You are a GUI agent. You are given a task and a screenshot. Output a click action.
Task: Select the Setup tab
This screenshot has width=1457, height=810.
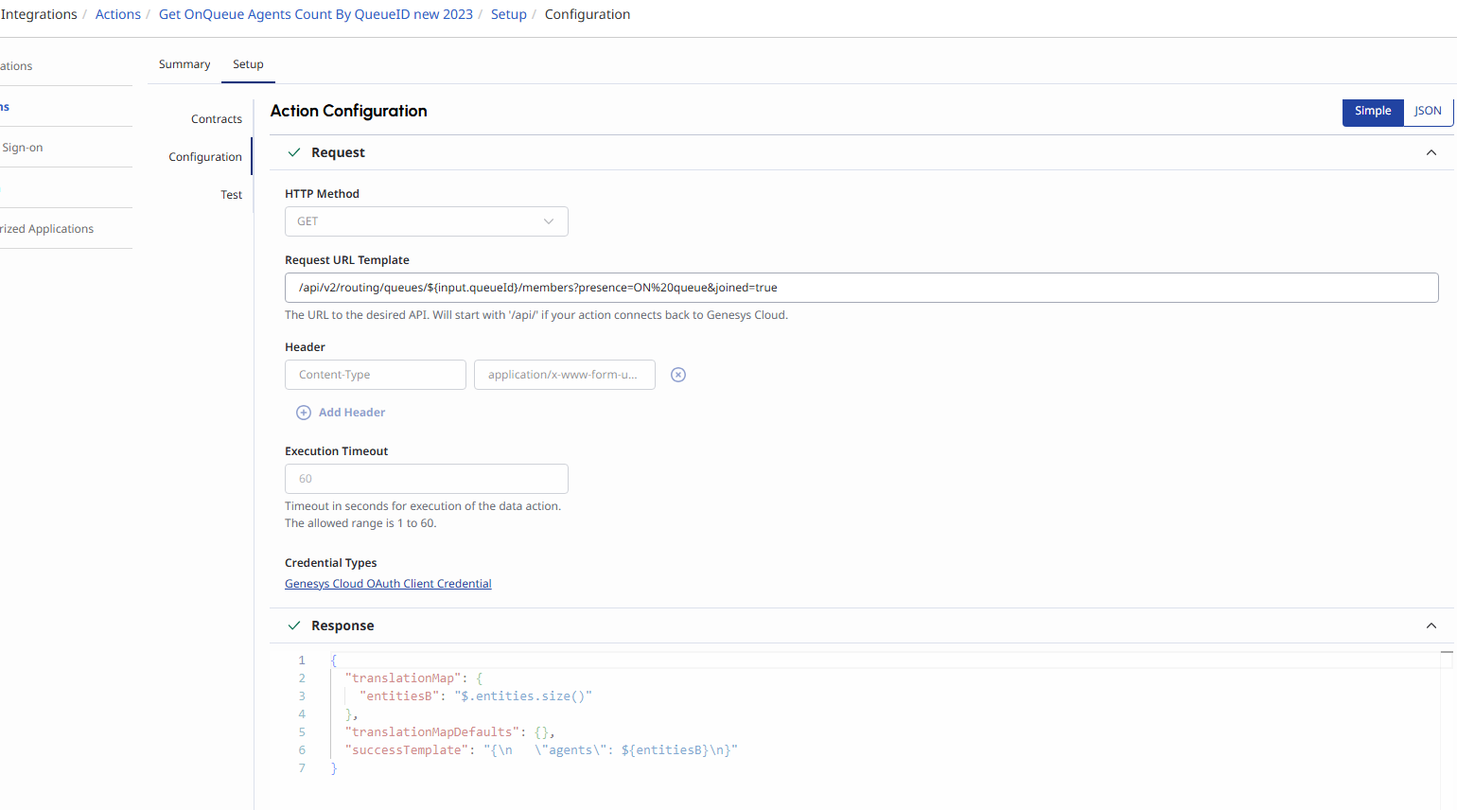[248, 64]
